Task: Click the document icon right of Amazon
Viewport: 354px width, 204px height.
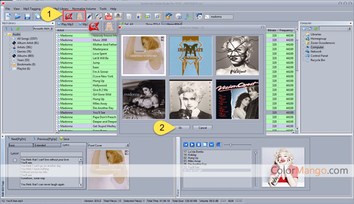Action: tap(129, 17)
